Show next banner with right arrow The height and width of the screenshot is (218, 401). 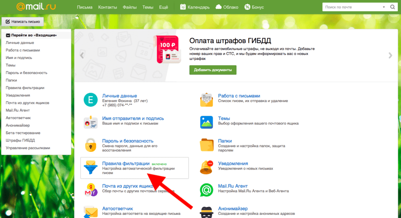coord(390,55)
